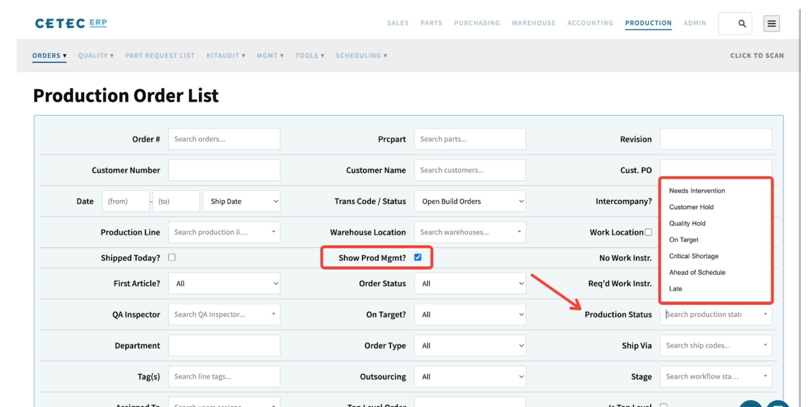The width and height of the screenshot is (812, 407).
Task: Open the hamburger menu icon
Action: [771, 24]
